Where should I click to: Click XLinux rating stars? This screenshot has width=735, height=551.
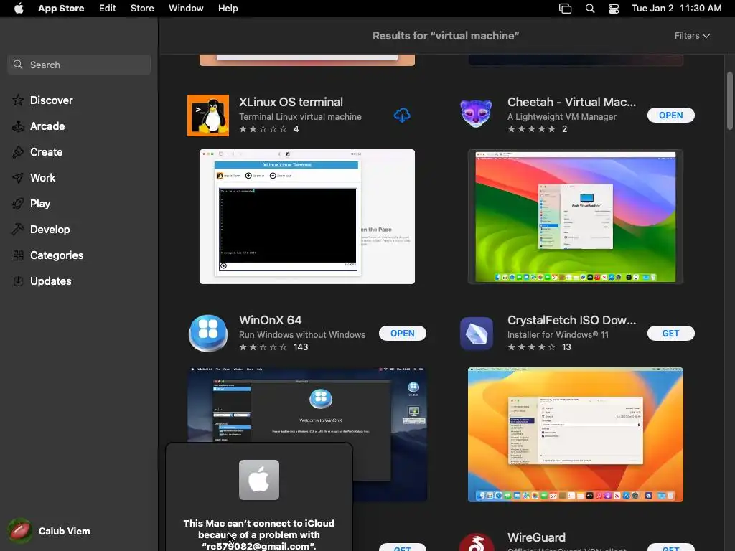click(263, 129)
